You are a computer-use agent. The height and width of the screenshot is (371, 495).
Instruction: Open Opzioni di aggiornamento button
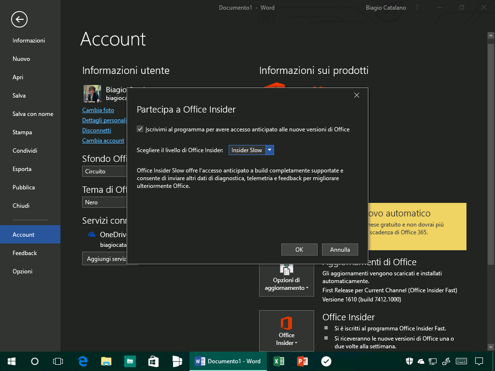click(x=286, y=280)
